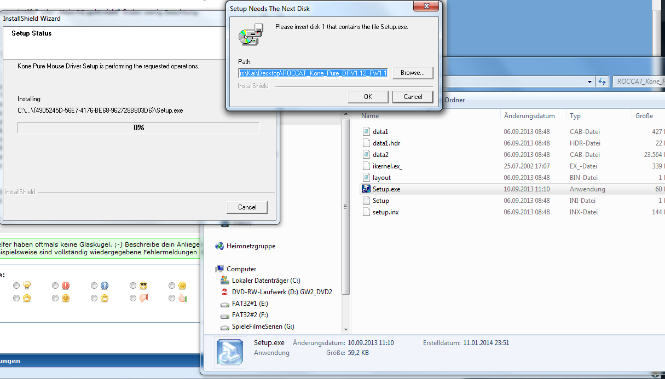This screenshot has height=379, width=665.
Task: Select the data2 file icon
Action: (x=367, y=154)
